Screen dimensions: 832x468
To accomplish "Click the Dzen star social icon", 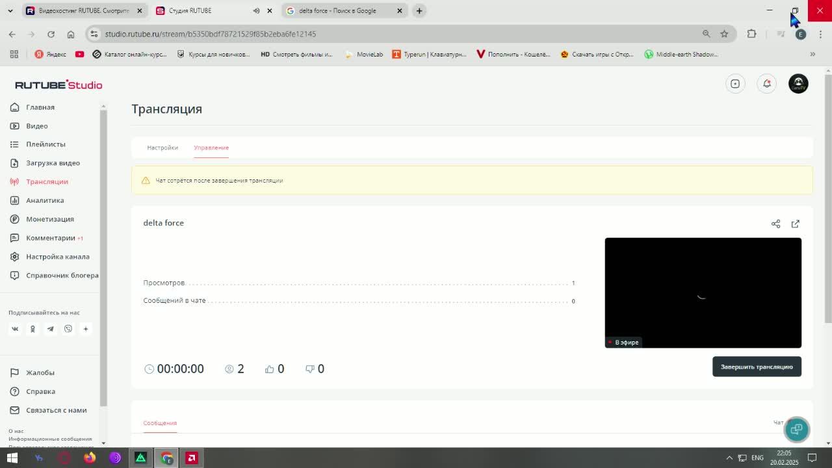I will pyautogui.click(x=85, y=329).
